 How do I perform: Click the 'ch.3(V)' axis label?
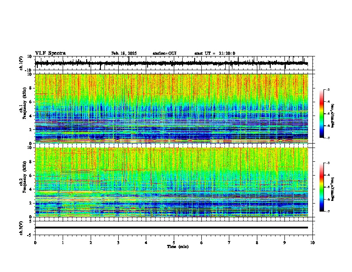tap(21, 228)
